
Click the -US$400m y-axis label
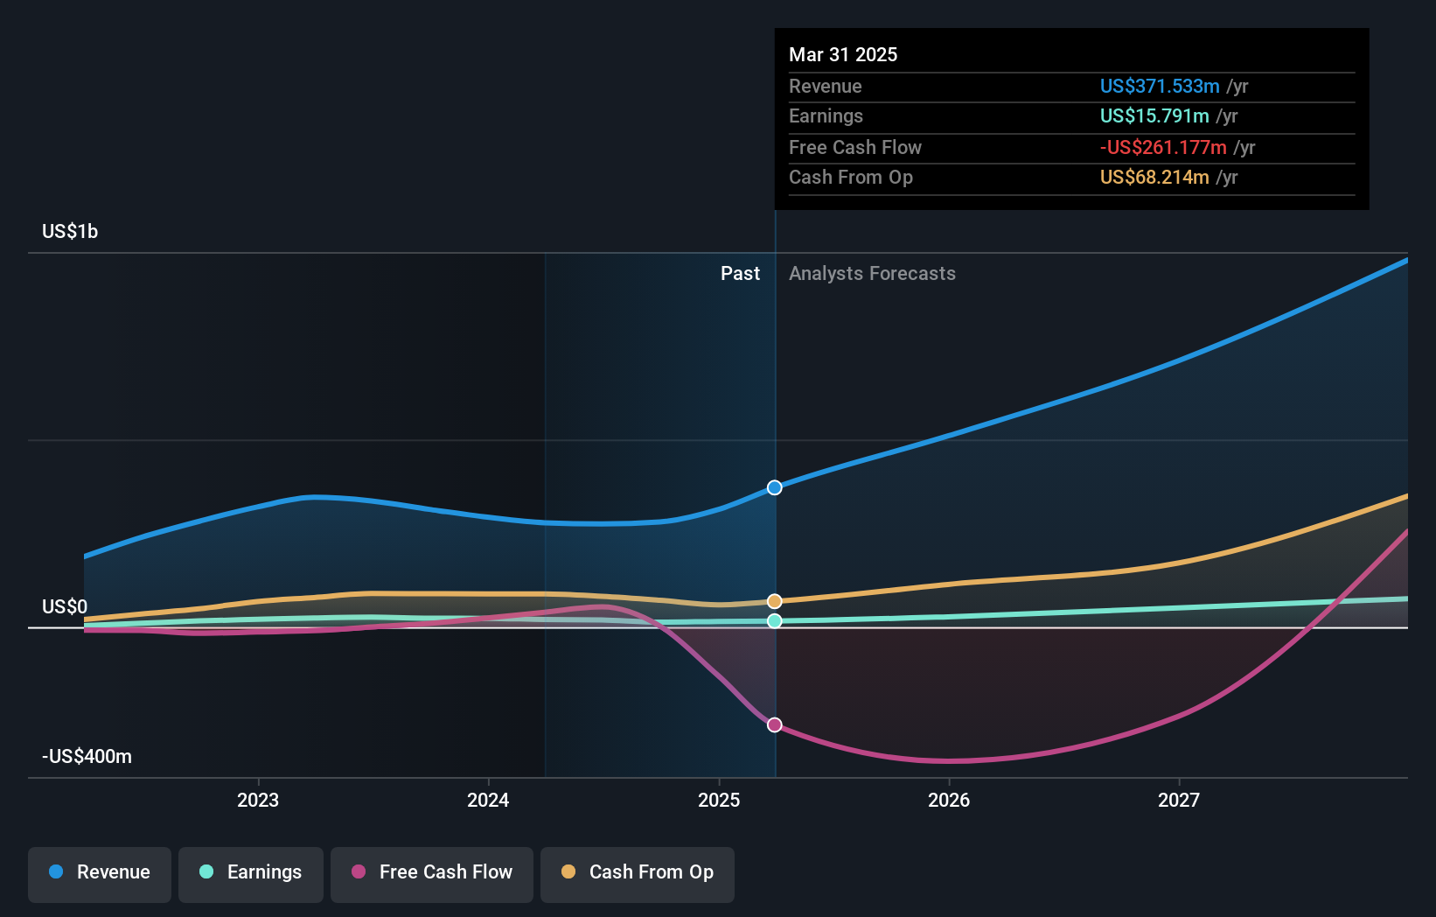click(x=87, y=756)
